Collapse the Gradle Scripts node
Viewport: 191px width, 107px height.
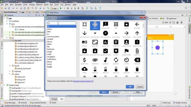(4, 85)
